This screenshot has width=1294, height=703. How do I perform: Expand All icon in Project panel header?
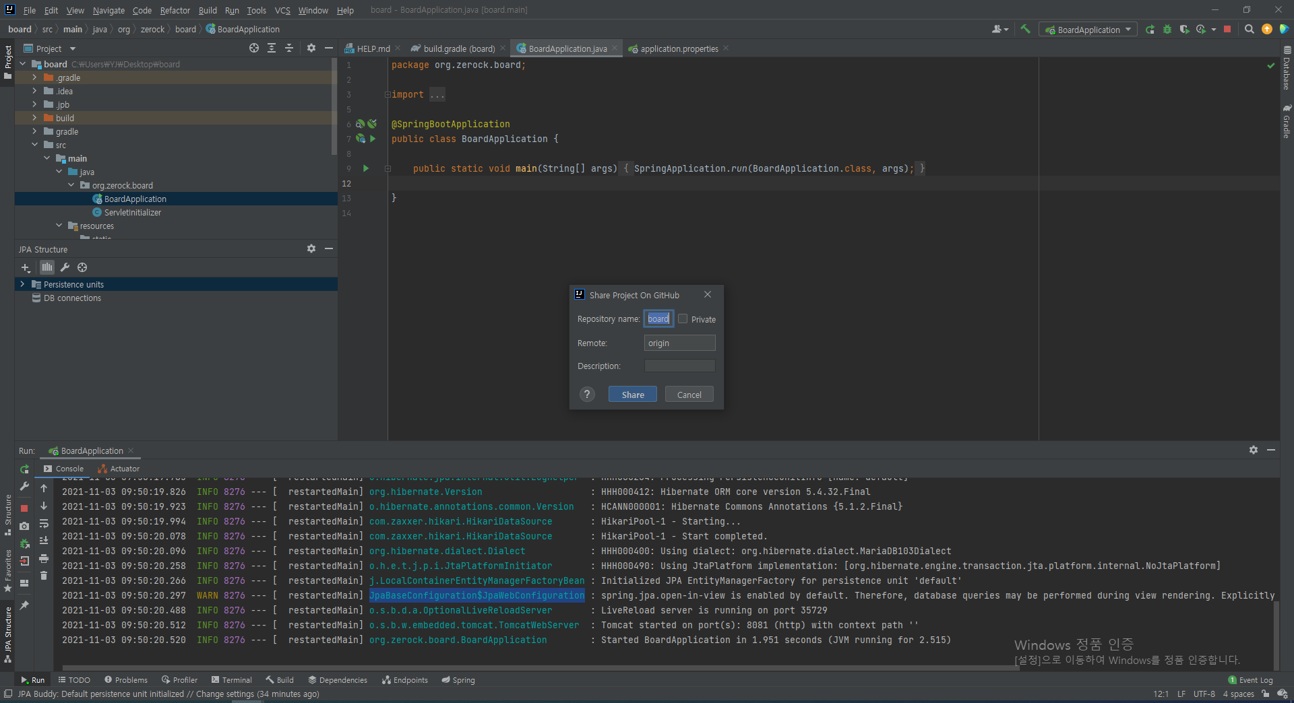pos(272,48)
